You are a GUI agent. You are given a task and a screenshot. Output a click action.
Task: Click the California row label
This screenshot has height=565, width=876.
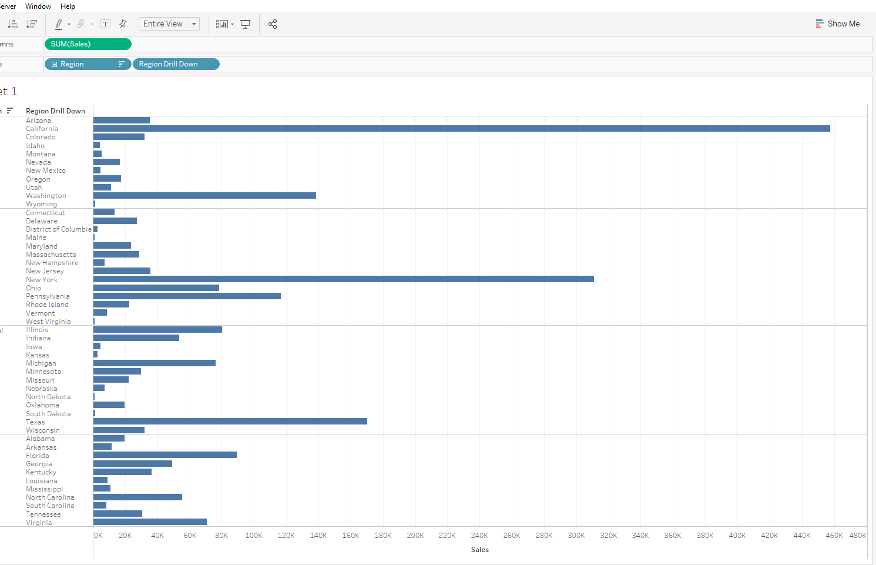tap(42, 129)
